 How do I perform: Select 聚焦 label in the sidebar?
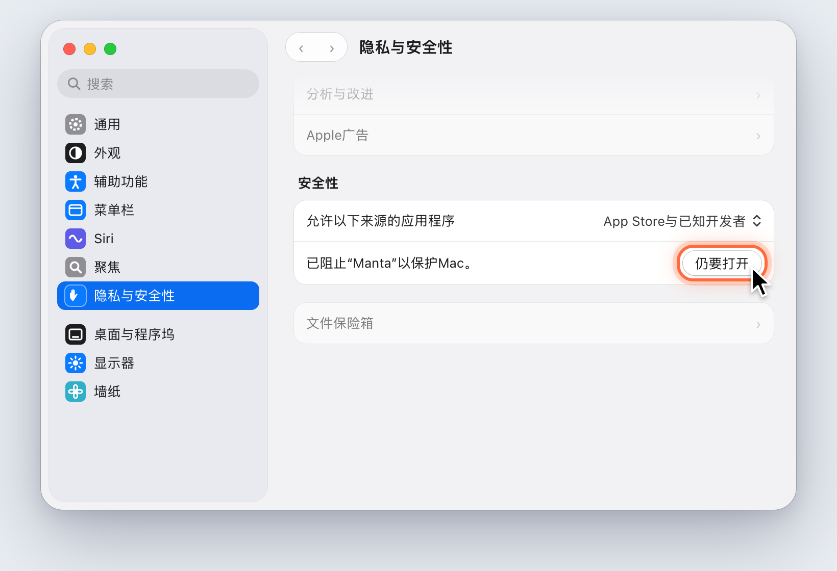[108, 267]
